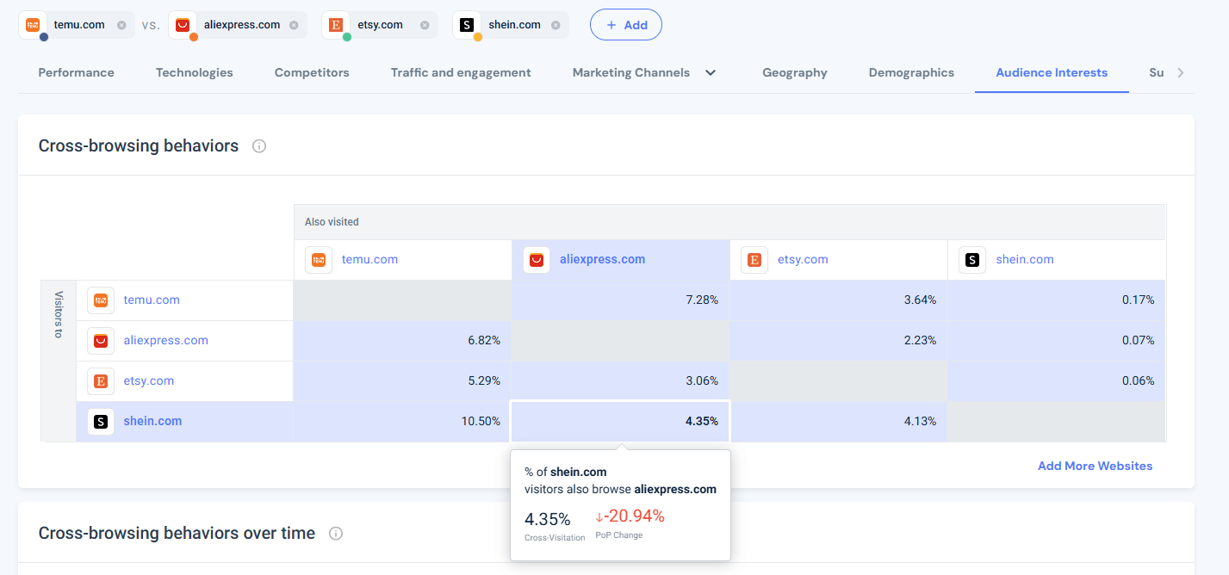Open aliexpress.com link in column header
Image resolution: width=1229 pixels, height=575 pixels.
602,259
